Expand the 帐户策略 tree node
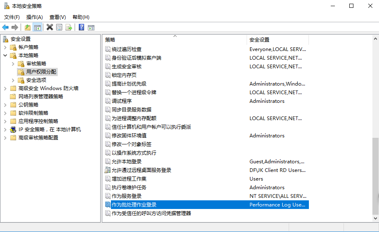379x232 pixels. [5, 47]
